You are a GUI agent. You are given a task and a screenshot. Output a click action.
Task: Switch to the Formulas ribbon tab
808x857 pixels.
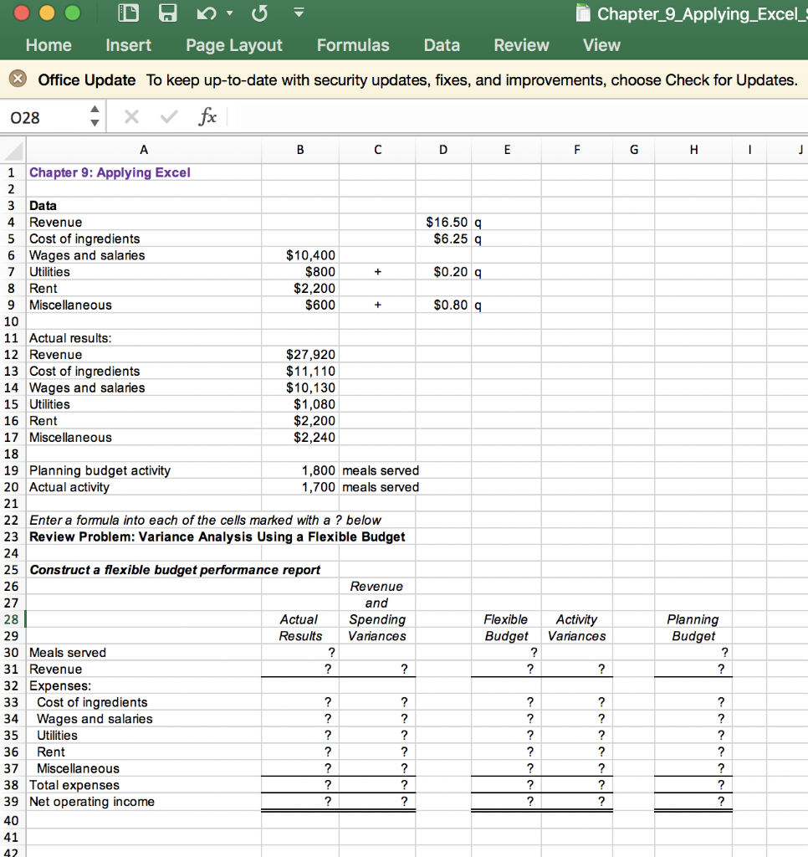point(353,45)
